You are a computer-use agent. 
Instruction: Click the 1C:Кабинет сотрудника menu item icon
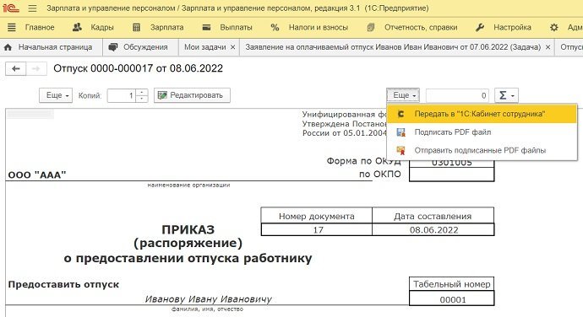[x=400, y=114]
